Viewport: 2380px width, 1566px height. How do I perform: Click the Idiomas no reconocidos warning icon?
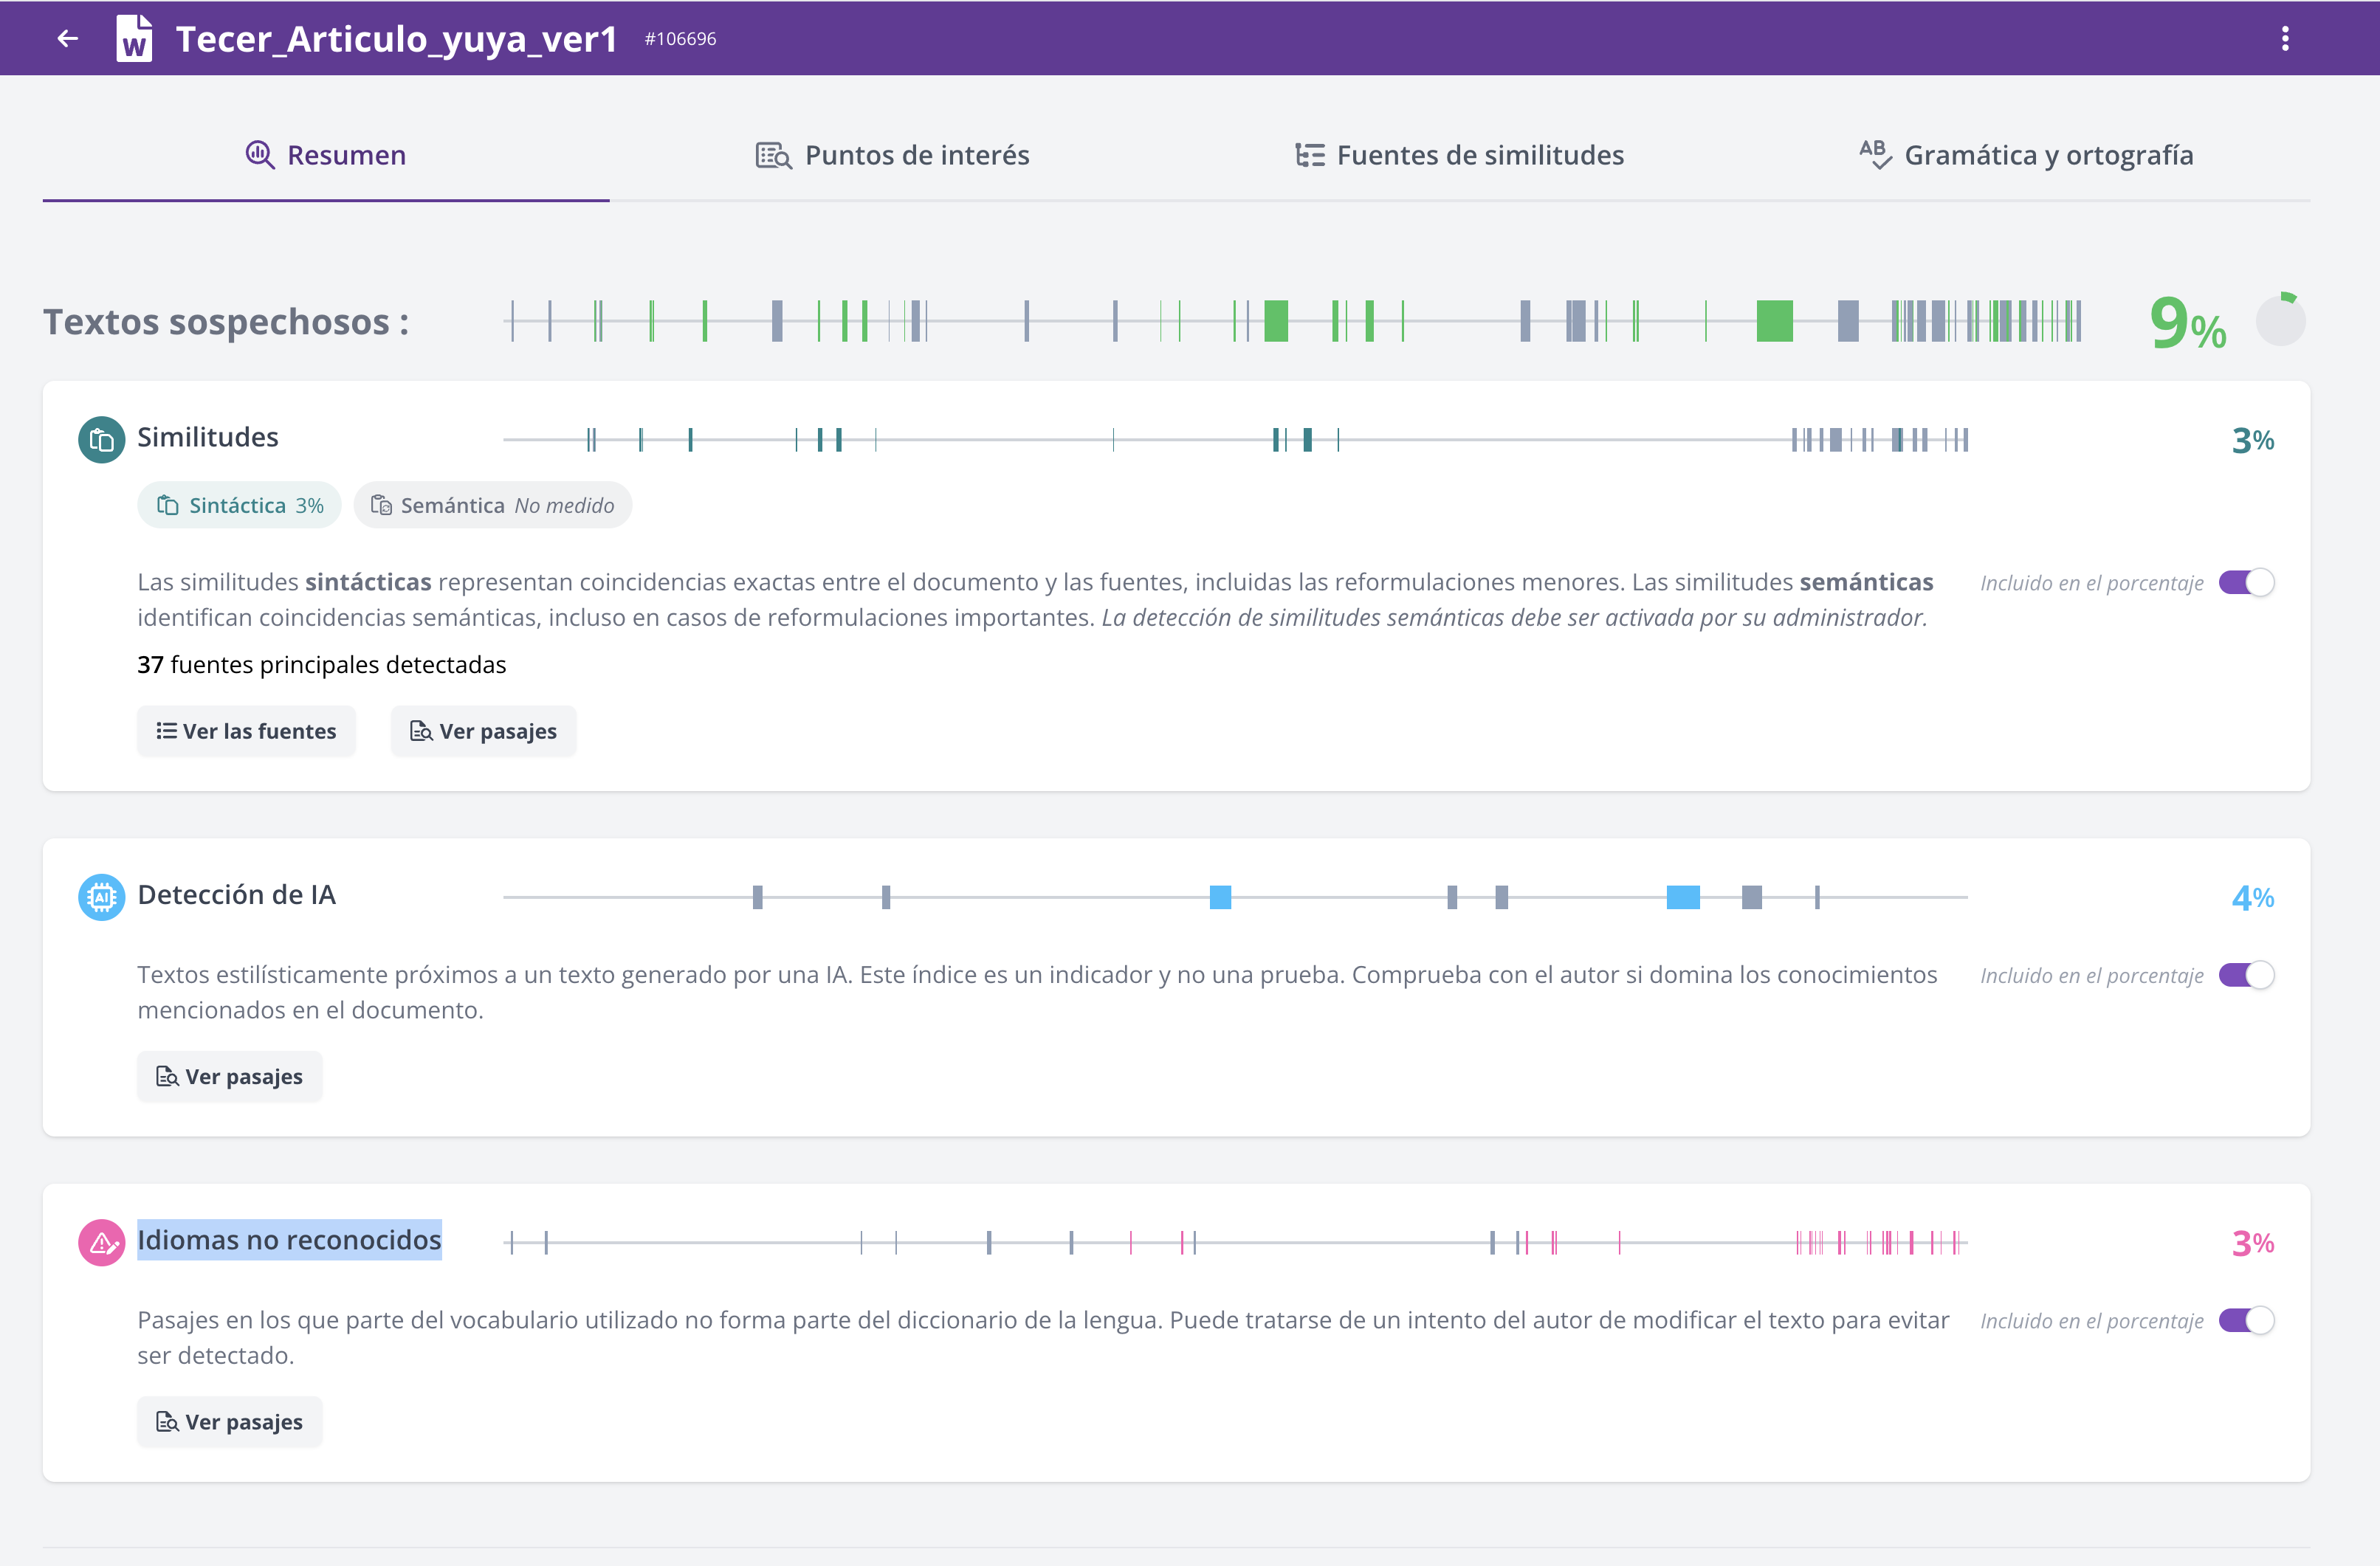(x=102, y=1242)
